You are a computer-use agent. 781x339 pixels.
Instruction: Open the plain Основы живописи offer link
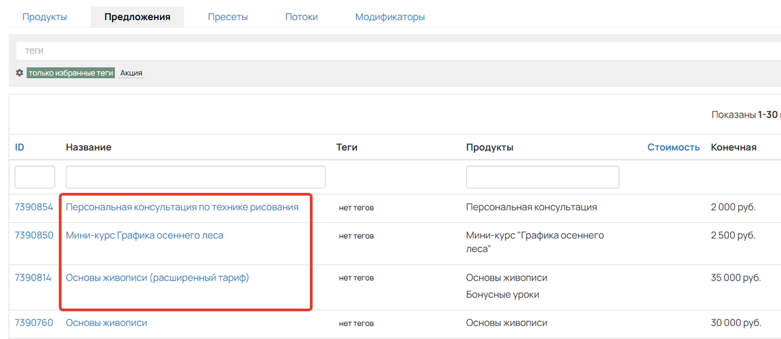(107, 322)
